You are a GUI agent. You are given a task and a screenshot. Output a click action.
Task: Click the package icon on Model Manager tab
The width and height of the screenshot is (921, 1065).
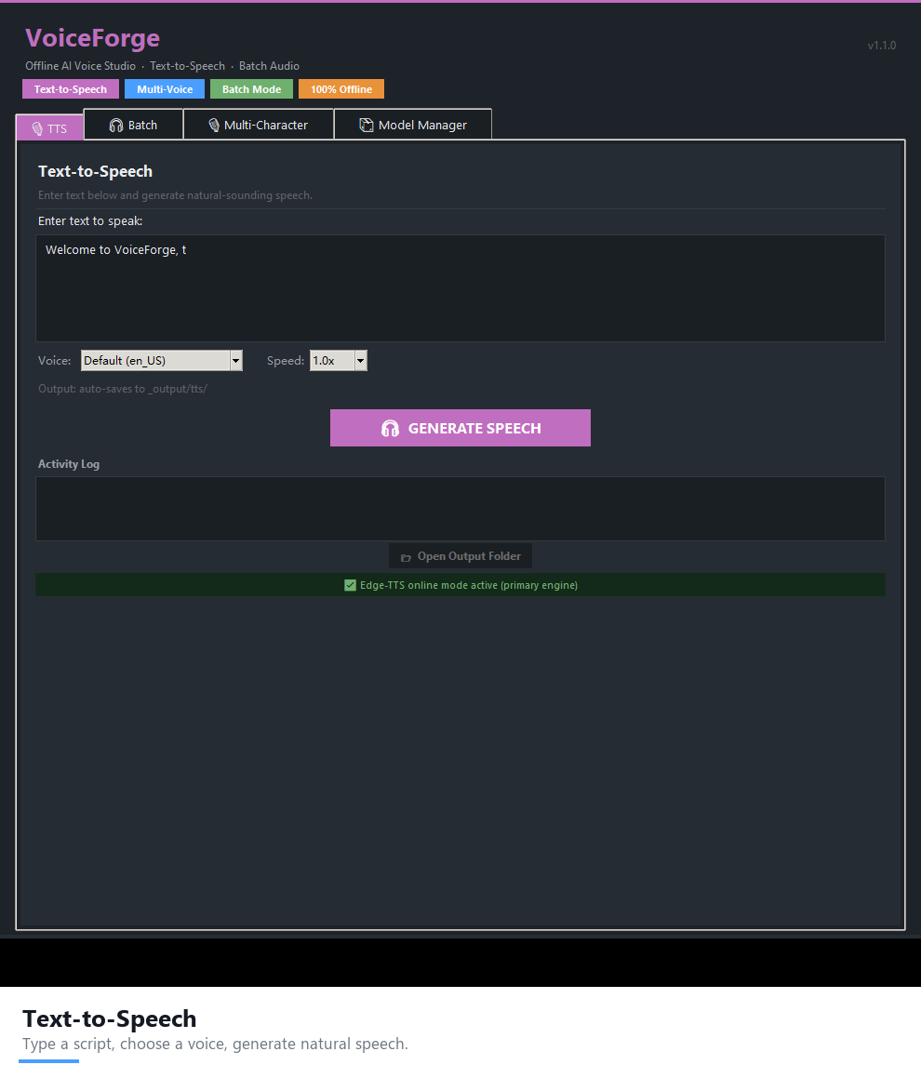[367, 125]
